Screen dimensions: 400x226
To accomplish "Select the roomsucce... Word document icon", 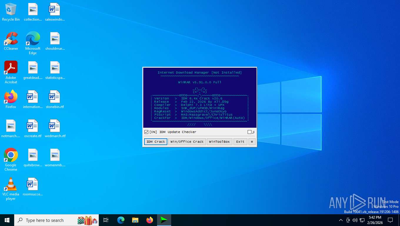I will [x=33, y=187].
